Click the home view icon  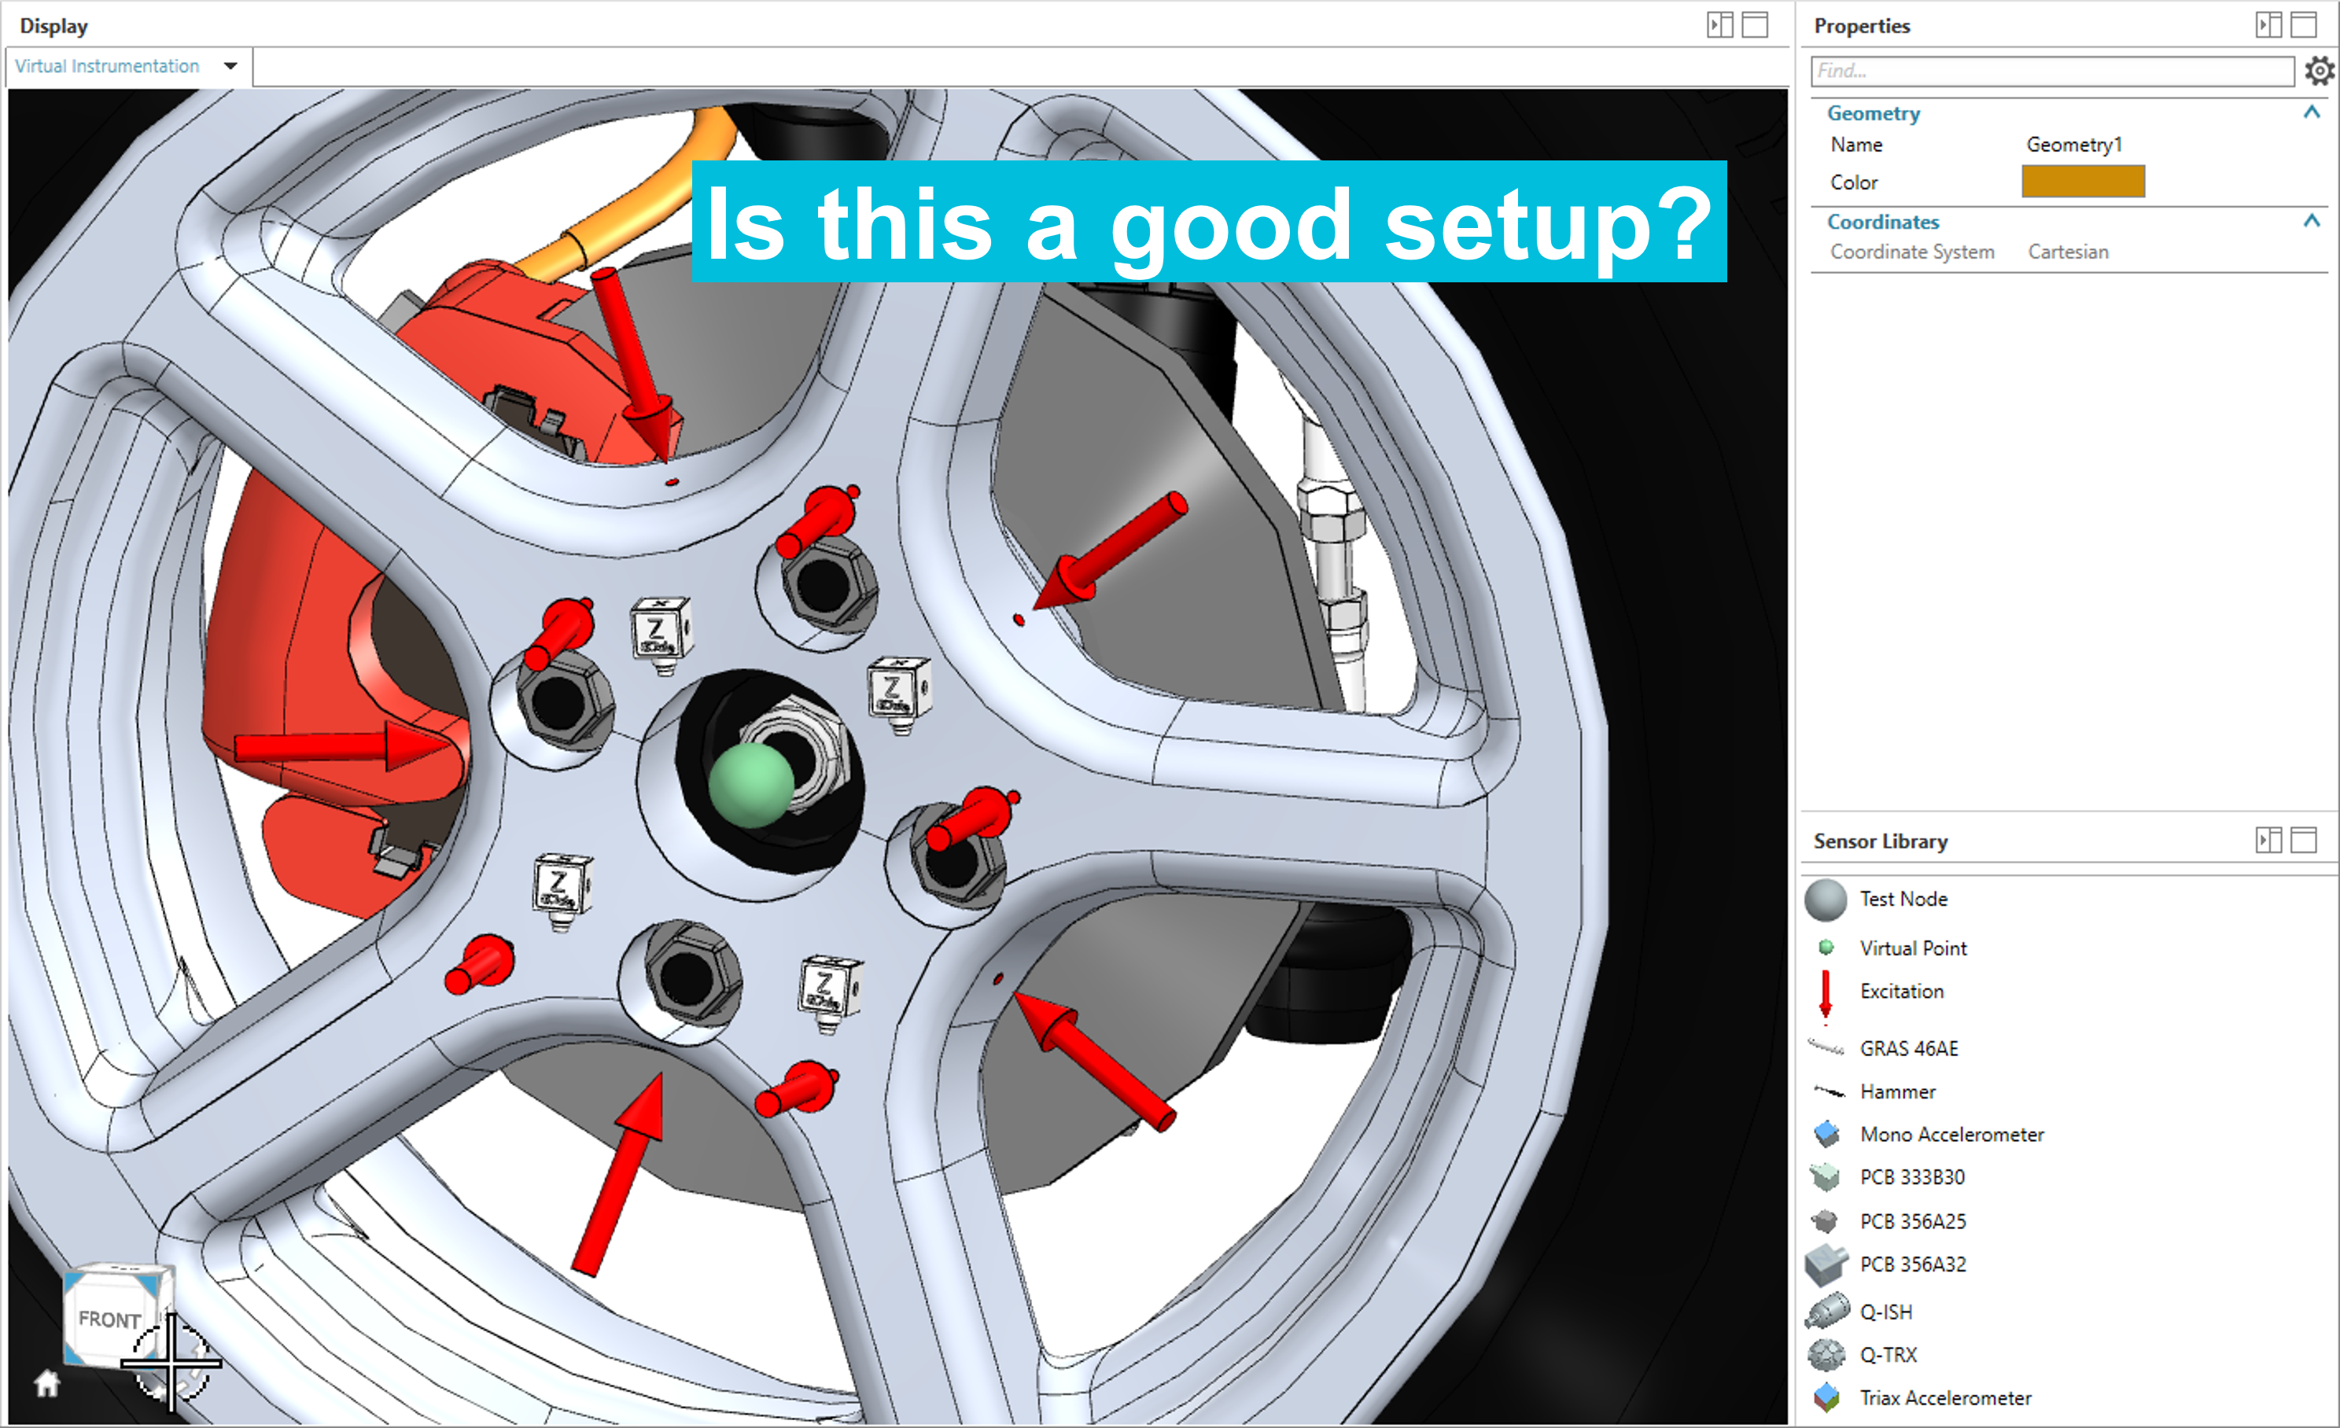click(46, 1384)
